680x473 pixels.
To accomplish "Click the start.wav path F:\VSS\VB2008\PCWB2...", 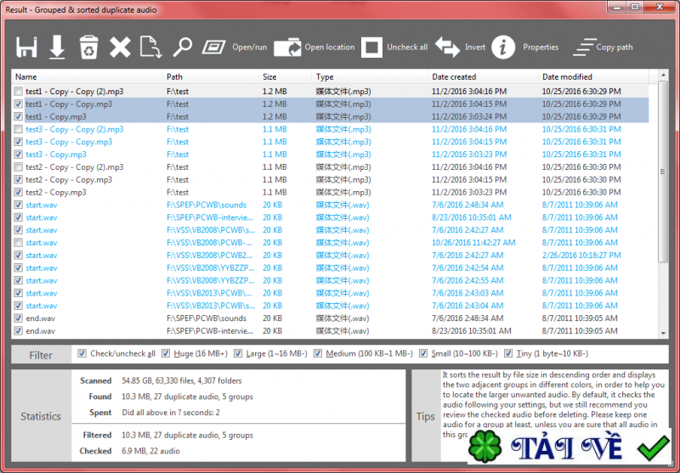I will click(209, 255).
